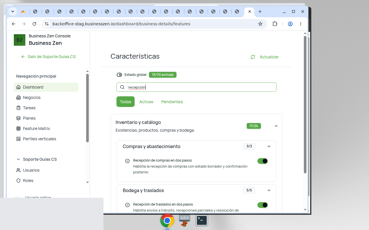Disable Recepción de traslados en dos pasos
369x230 pixels.
coord(263,205)
